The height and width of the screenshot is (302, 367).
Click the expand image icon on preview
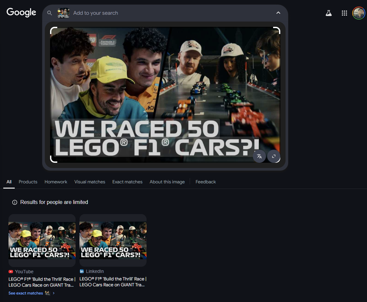[273, 156]
